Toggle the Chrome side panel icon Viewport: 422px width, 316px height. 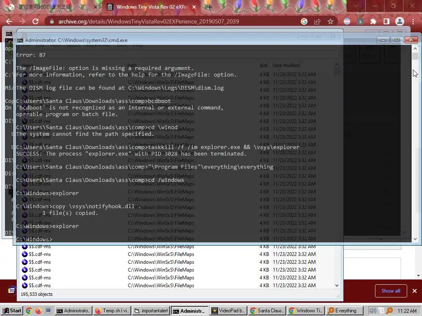(387, 21)
